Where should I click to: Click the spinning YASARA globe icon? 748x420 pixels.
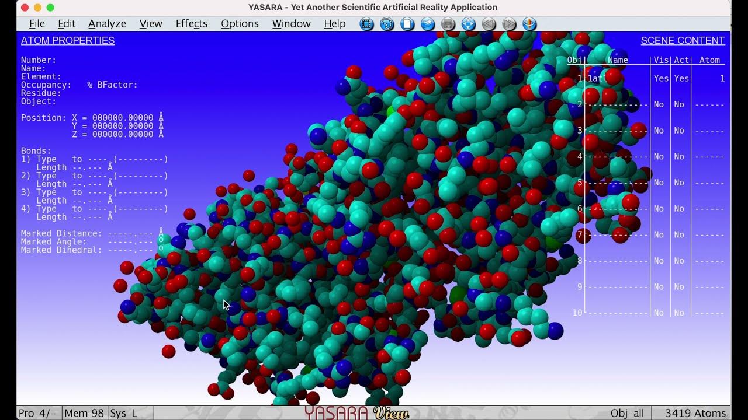pos(529,24)
